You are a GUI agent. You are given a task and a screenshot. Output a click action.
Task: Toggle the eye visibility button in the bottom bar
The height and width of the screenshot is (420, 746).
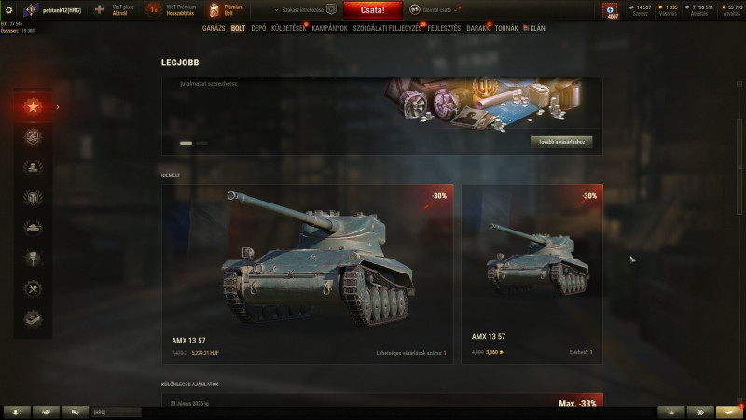coord(700,413)
